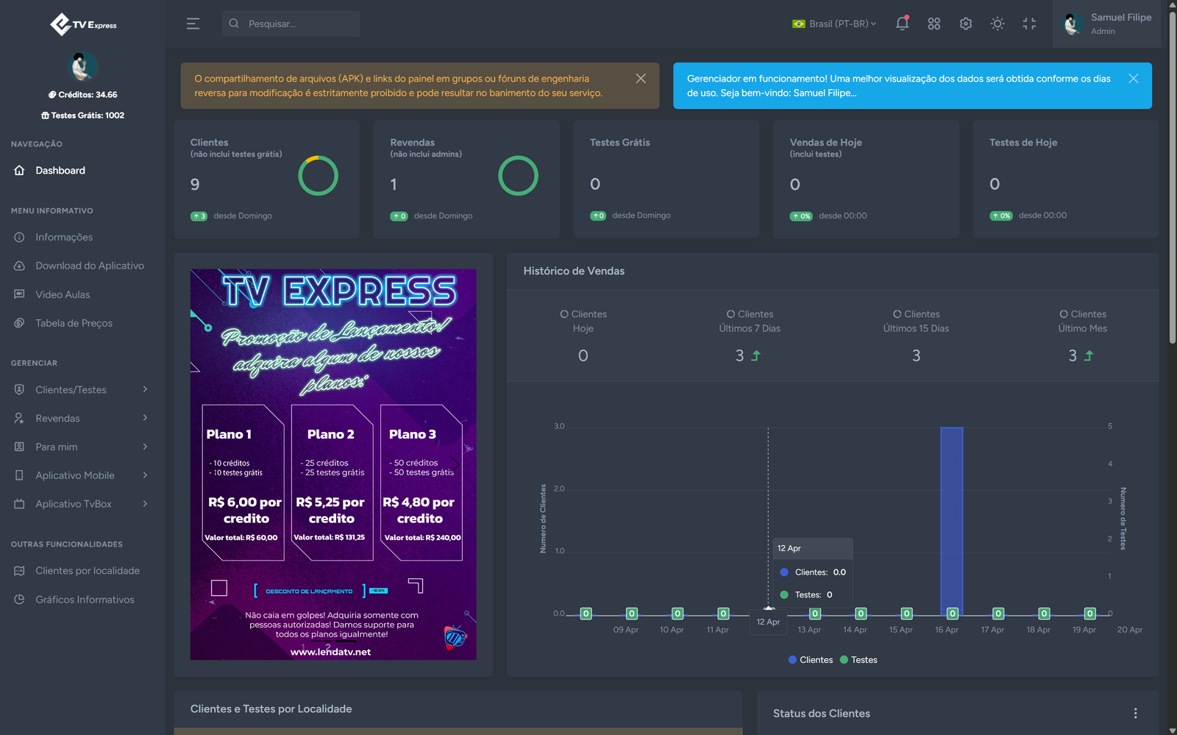Click the 16 Apr blue bar
This screenshot has height=735, width=1177.
(x=952, y=520)
